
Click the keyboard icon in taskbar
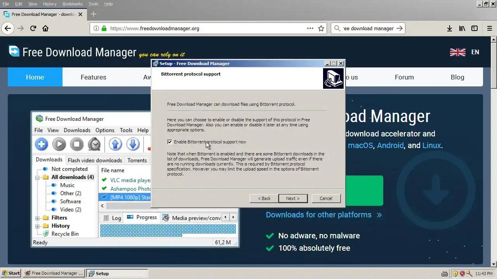coord(445,273)
